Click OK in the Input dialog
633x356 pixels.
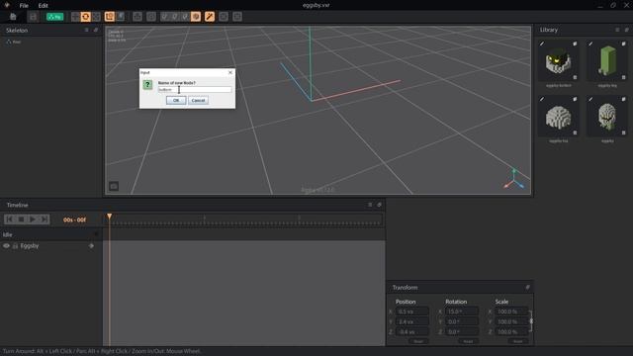(x=176, y=100)
